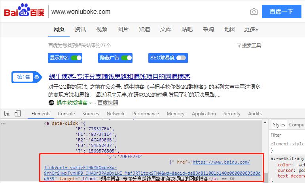
Task: Click the 'F2':'4CA6DE6B' line
Action: click(x=96, y=140)
